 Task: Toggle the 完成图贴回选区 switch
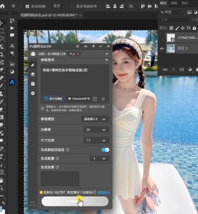pyautogui.click(x=105, y=150)
